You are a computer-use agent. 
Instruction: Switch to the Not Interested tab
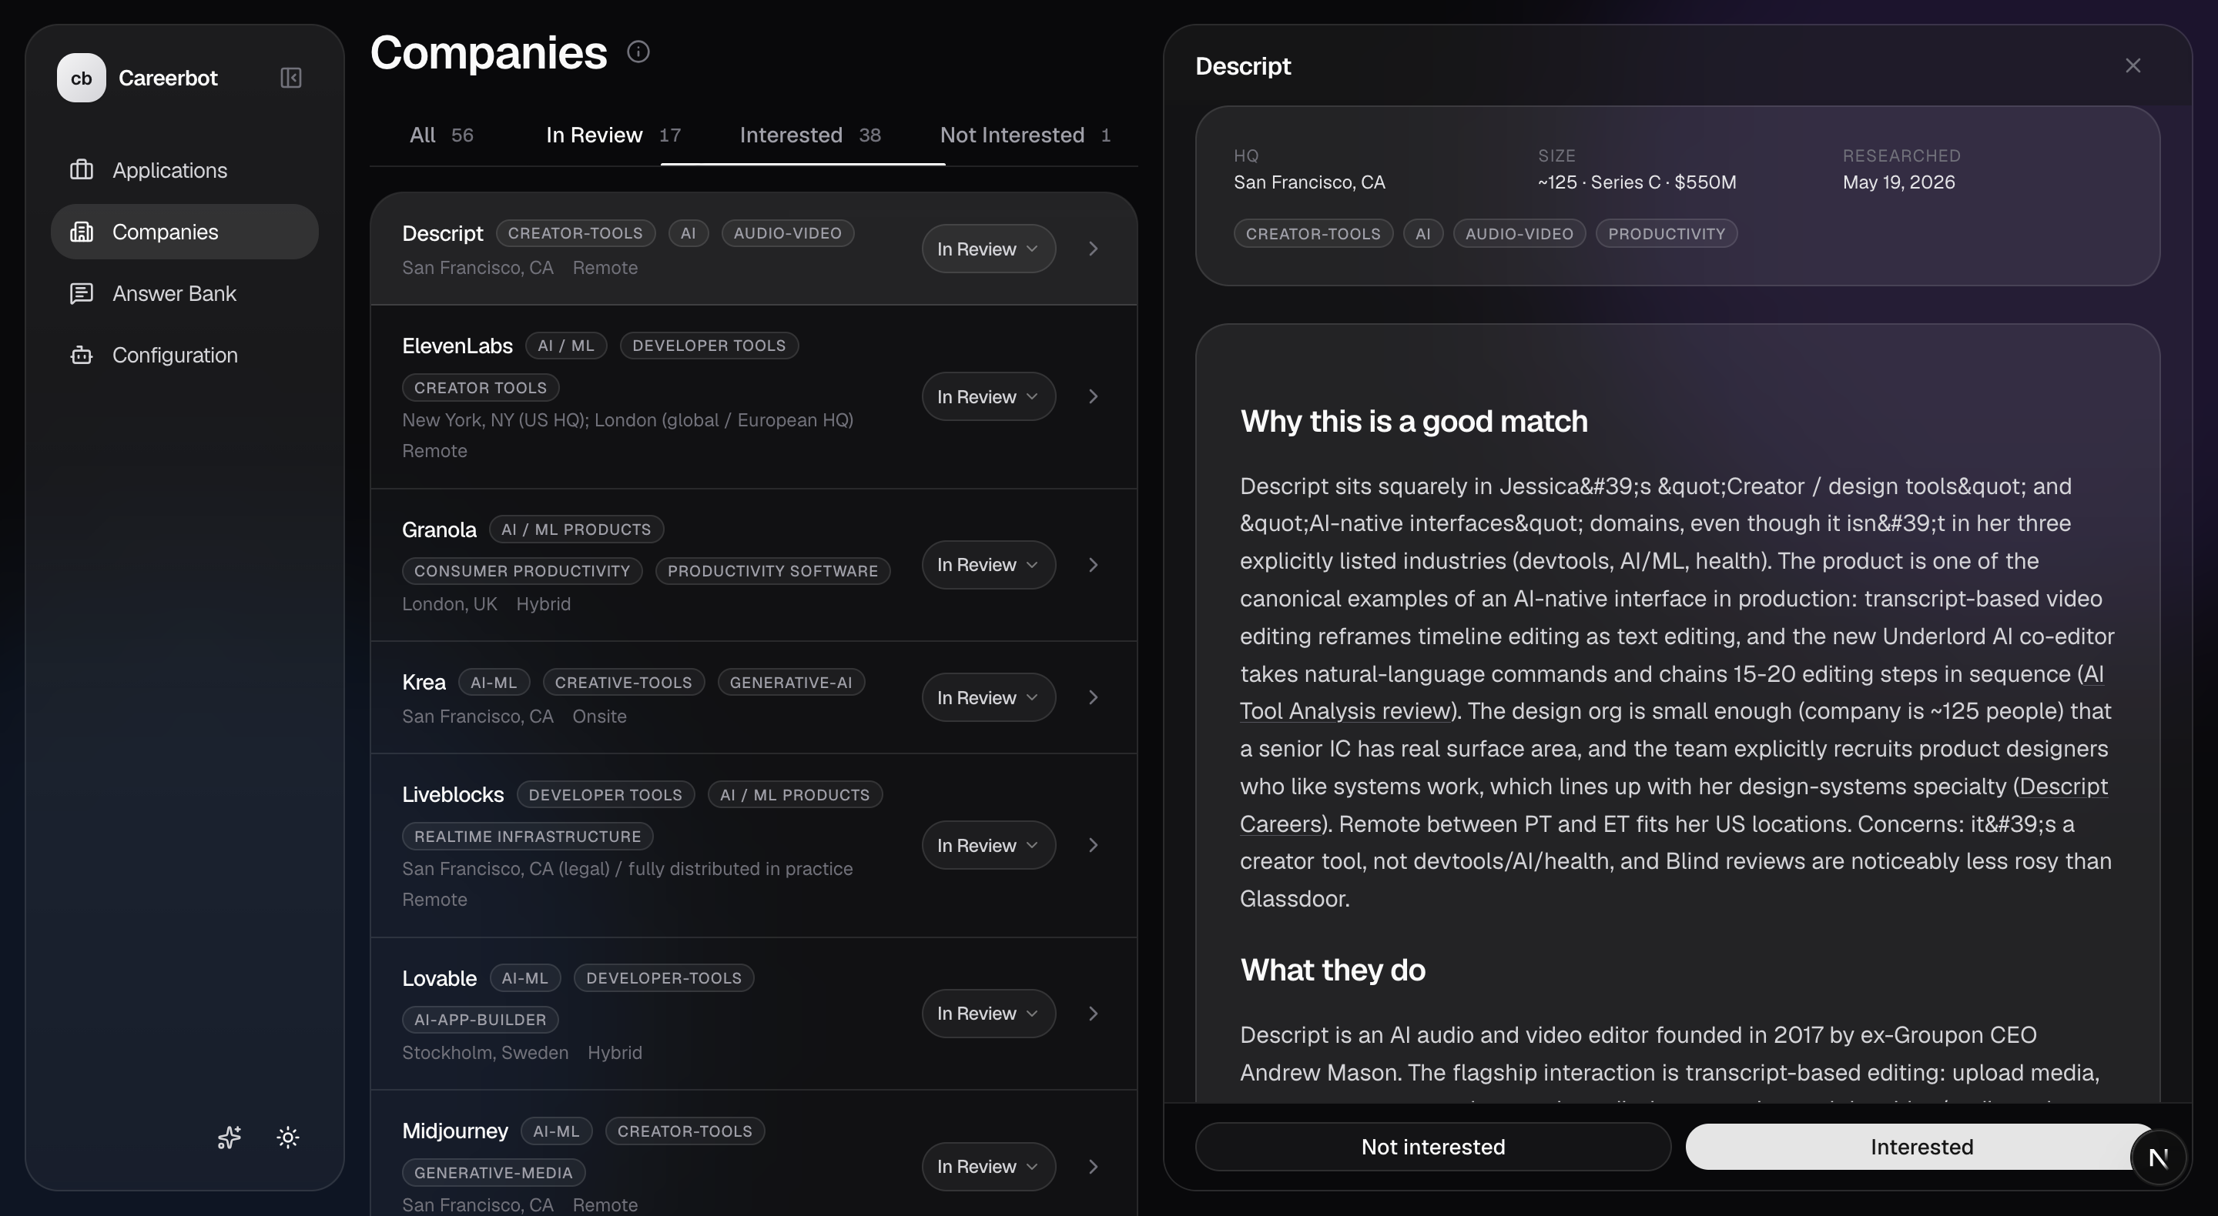(1024, 135)
